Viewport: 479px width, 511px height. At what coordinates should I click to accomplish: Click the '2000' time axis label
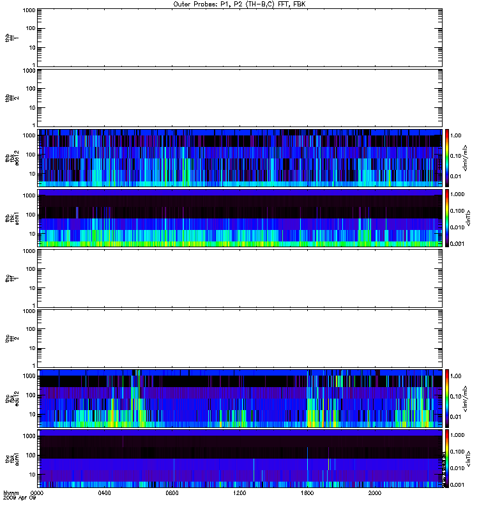375,493
